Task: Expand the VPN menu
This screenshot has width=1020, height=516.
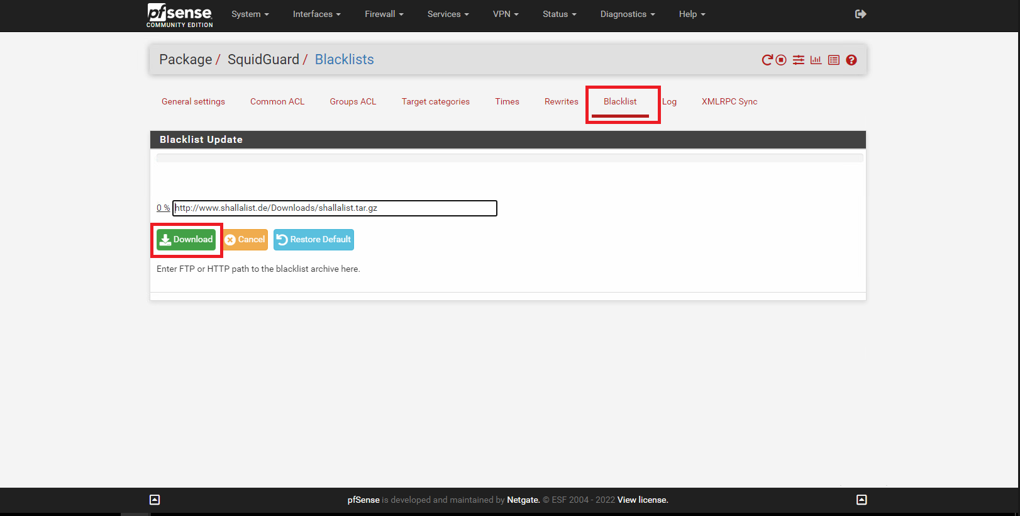Action: (506, 14)
